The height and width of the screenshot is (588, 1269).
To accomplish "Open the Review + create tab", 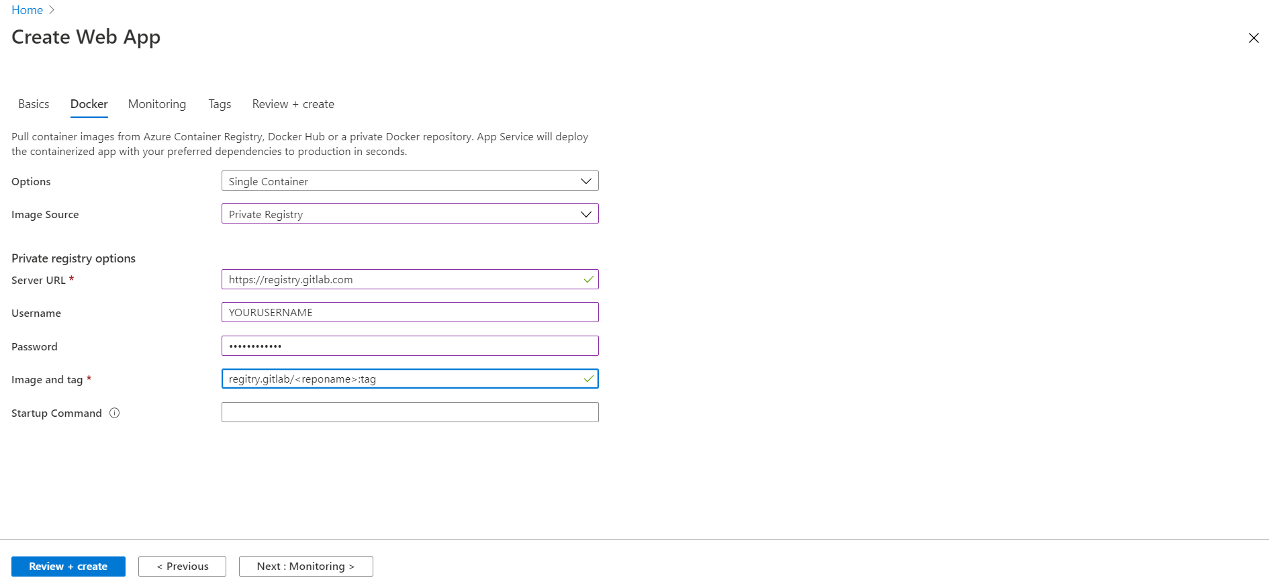I will tap(293, 104).
